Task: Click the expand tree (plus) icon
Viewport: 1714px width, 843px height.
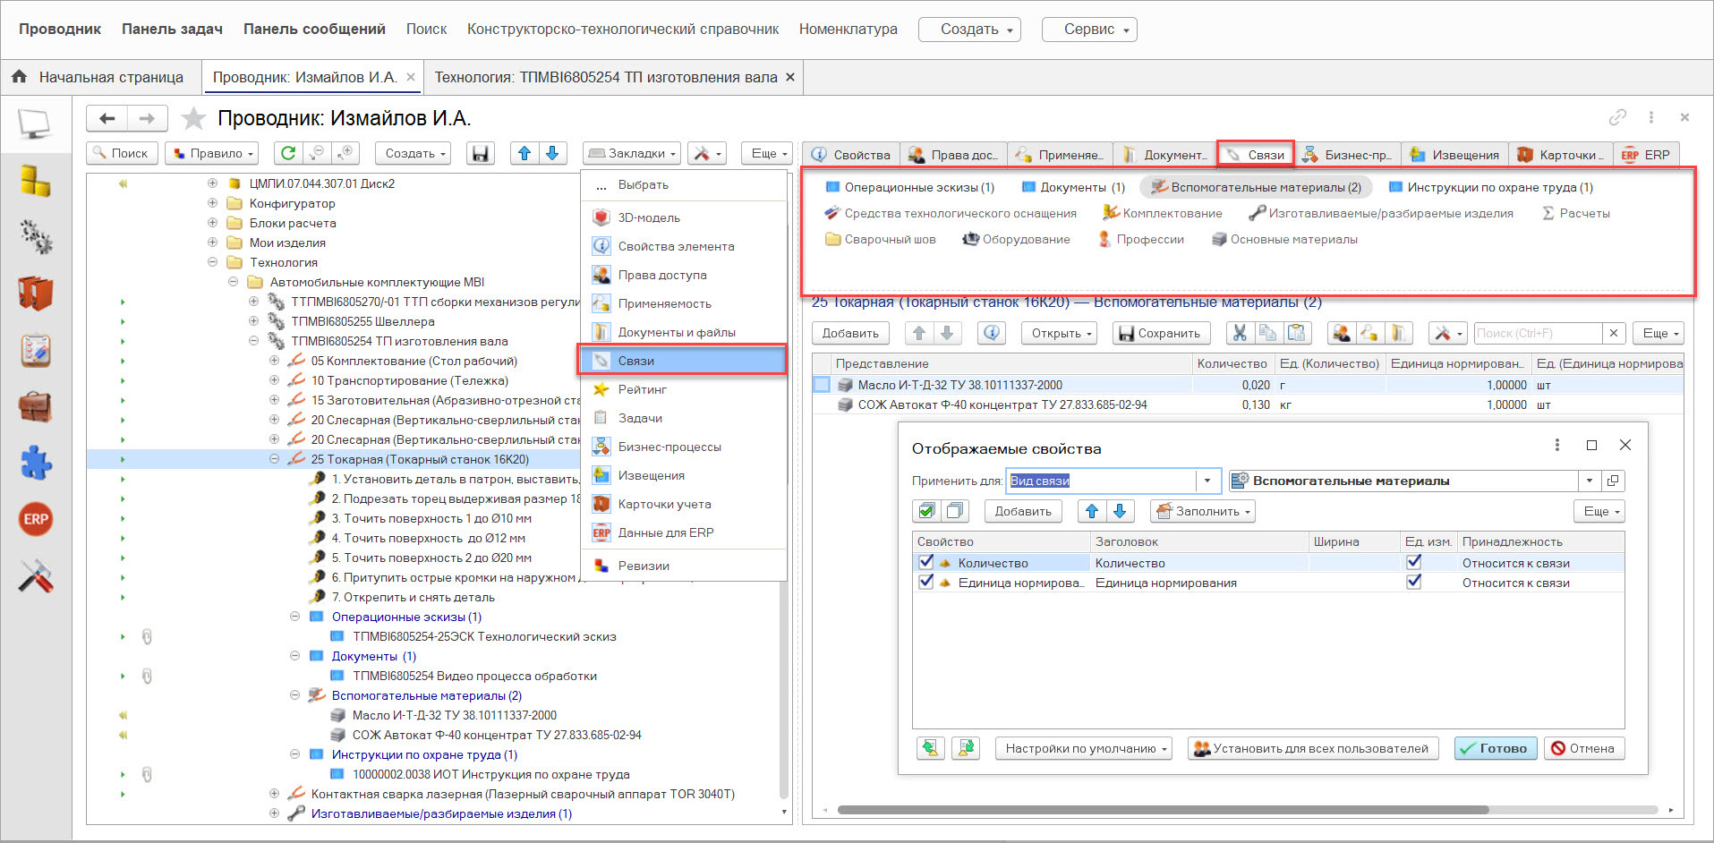Action: [345, 153]
